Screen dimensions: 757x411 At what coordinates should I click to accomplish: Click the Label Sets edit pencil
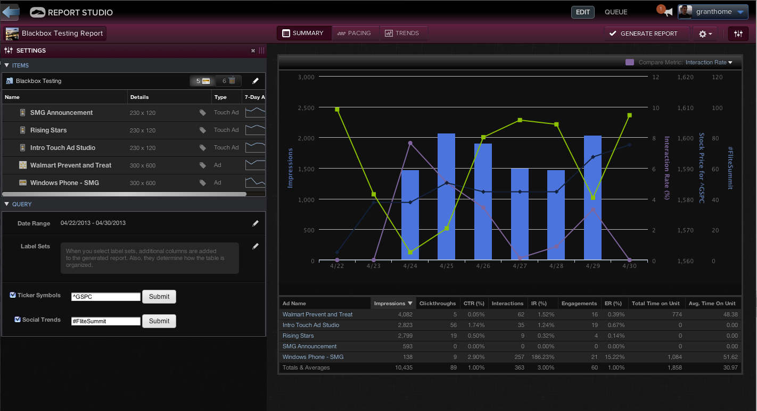[256, 246]
